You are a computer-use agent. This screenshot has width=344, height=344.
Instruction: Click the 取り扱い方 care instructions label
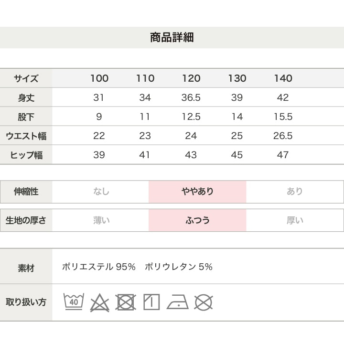(26, 302)
